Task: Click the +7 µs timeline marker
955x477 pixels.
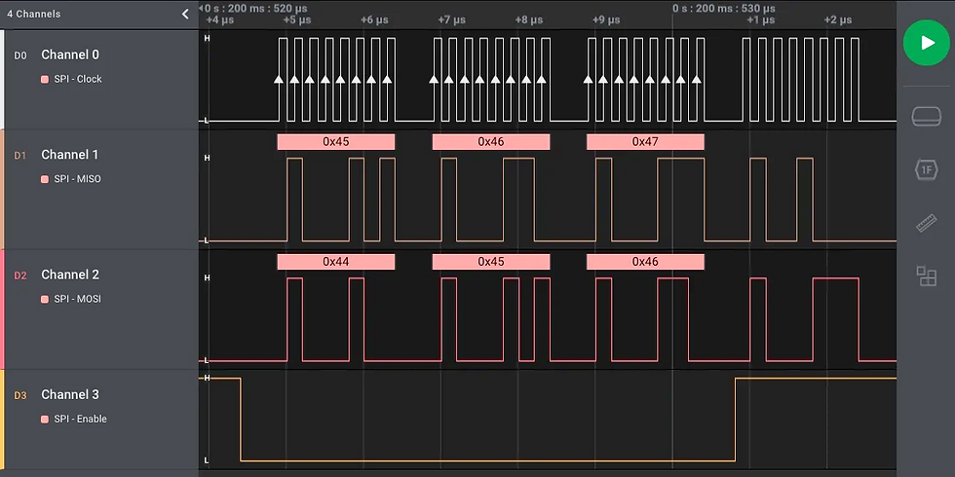Action: 451,20
